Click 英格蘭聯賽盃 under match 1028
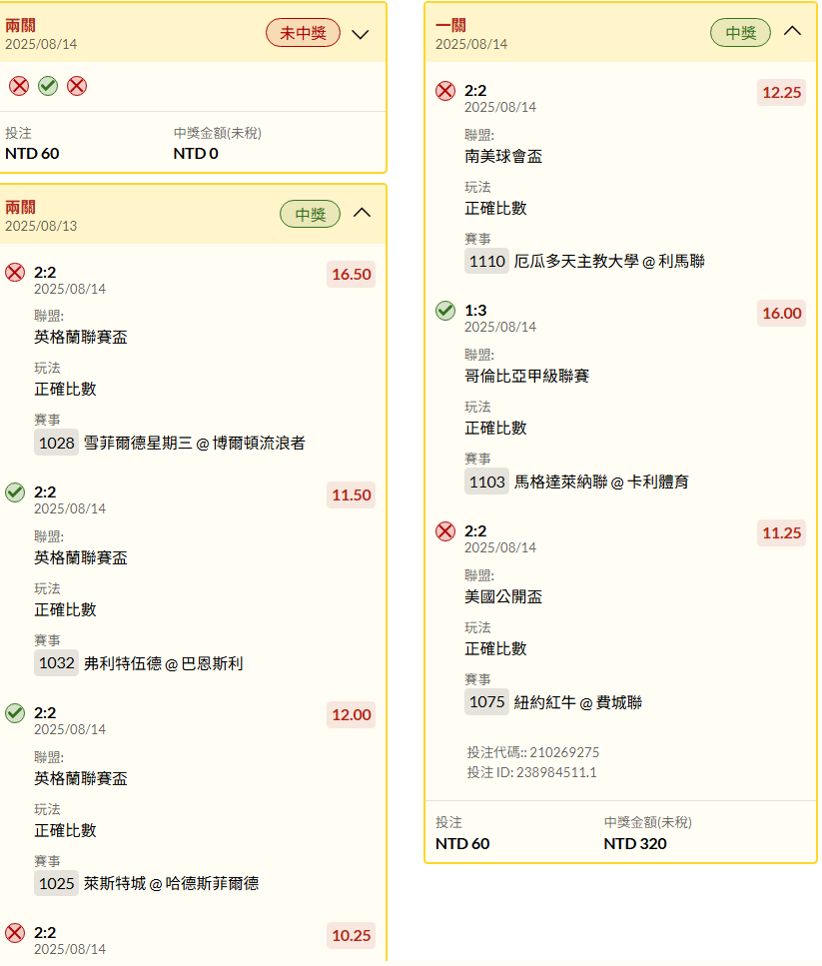The image size is (822, 966). tap(81, 337)
